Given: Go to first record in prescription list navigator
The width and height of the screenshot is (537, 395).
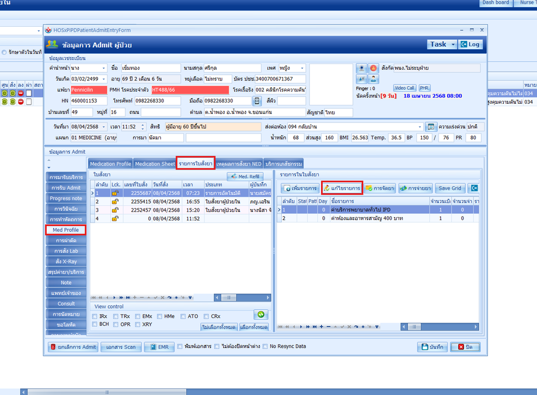Looking at the screenshot, I should 93,298.
